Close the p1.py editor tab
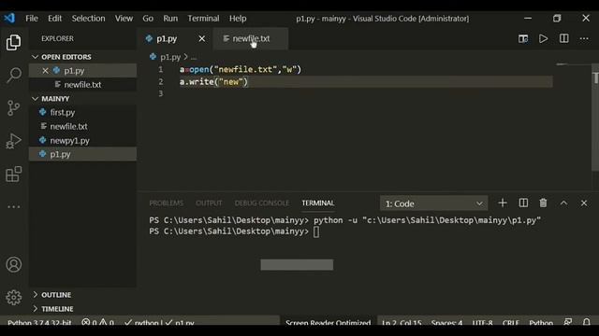The image size is (599, 336). (202, 38)
